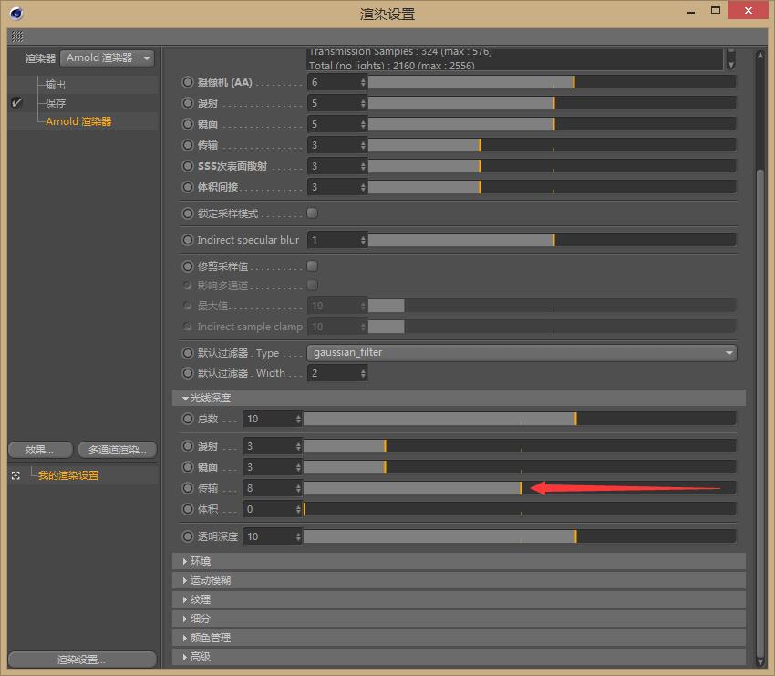Click stepper arrows of 体积 depth field

298,509
